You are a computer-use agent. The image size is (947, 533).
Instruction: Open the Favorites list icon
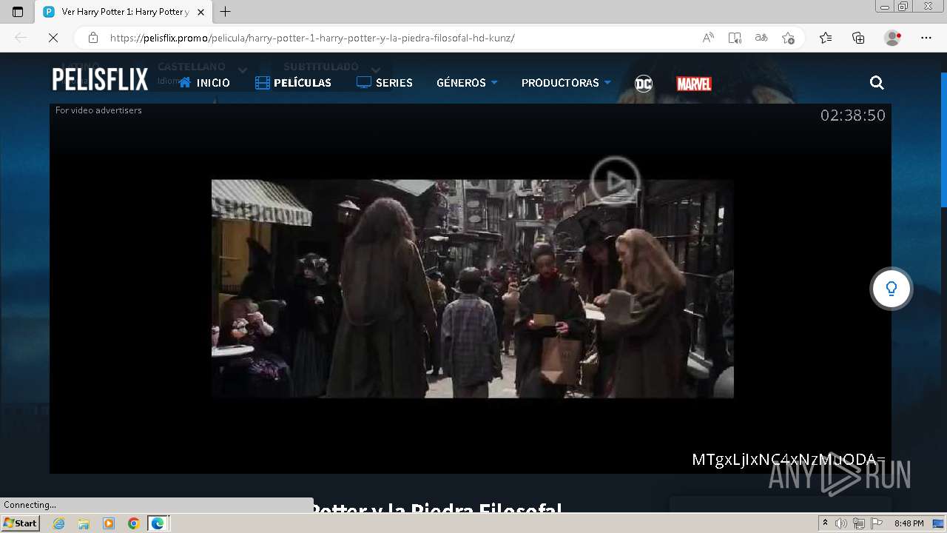[826, 38]
